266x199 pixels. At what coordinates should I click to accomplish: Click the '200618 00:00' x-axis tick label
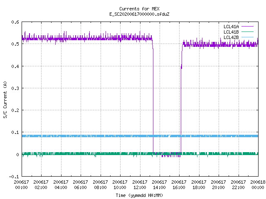coord(258,184)
